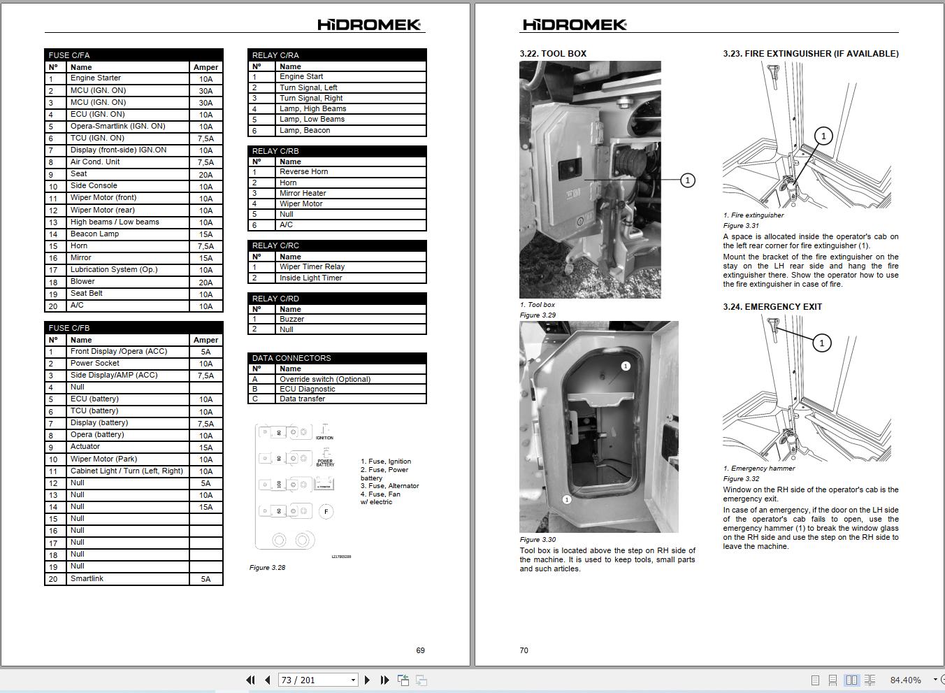Click the HIDROMEK logo on left page
Image resolution: width=945 pixels, height=693 pixels.
369,24
